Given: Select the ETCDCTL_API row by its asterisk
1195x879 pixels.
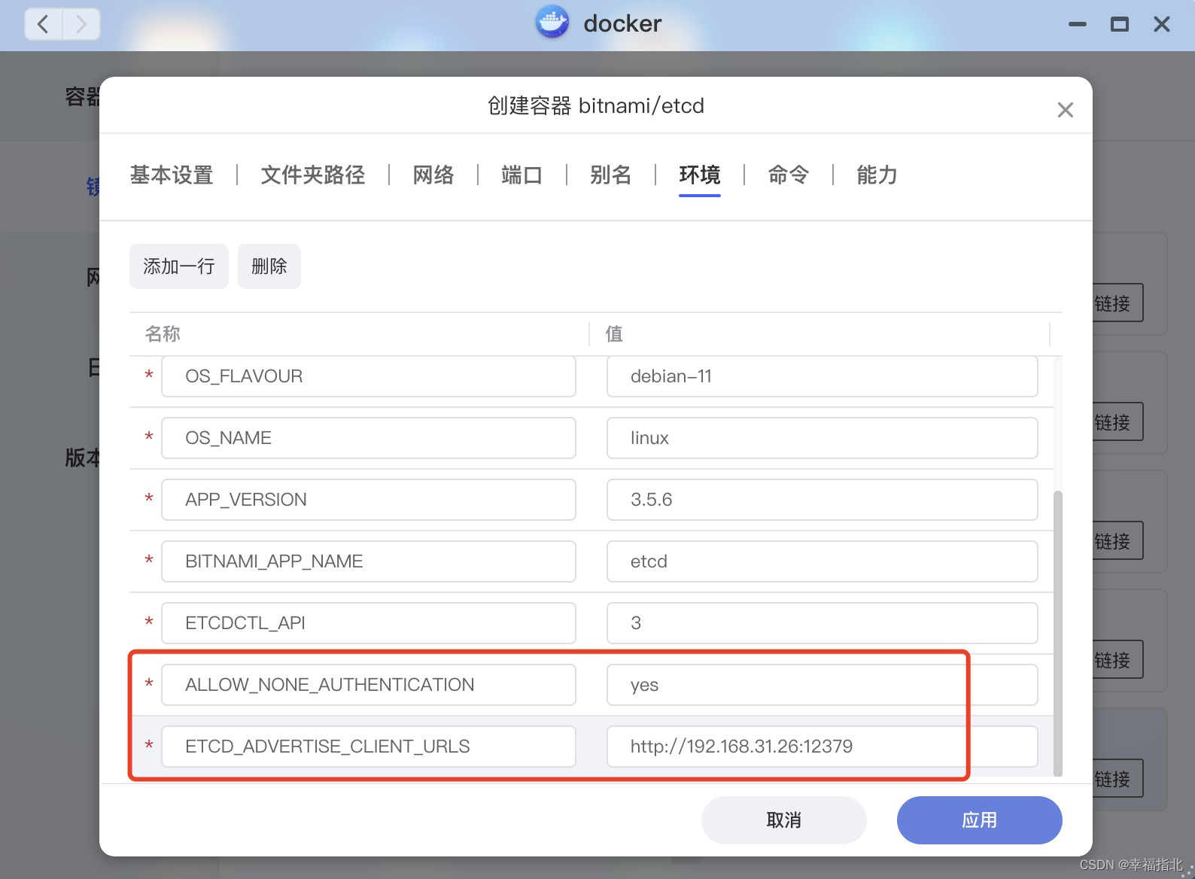Looking at the screenshot, I should pyautogui.click(x=149, y=623).
